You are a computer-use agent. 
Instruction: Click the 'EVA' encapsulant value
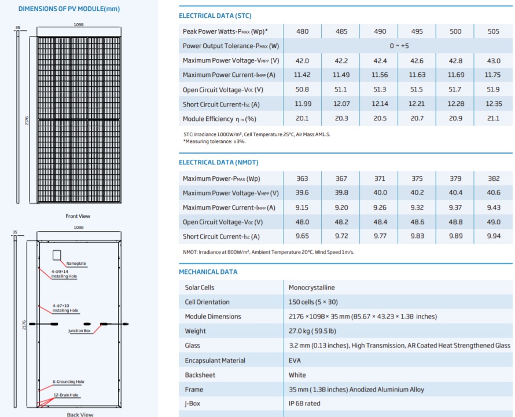[295, 360]
